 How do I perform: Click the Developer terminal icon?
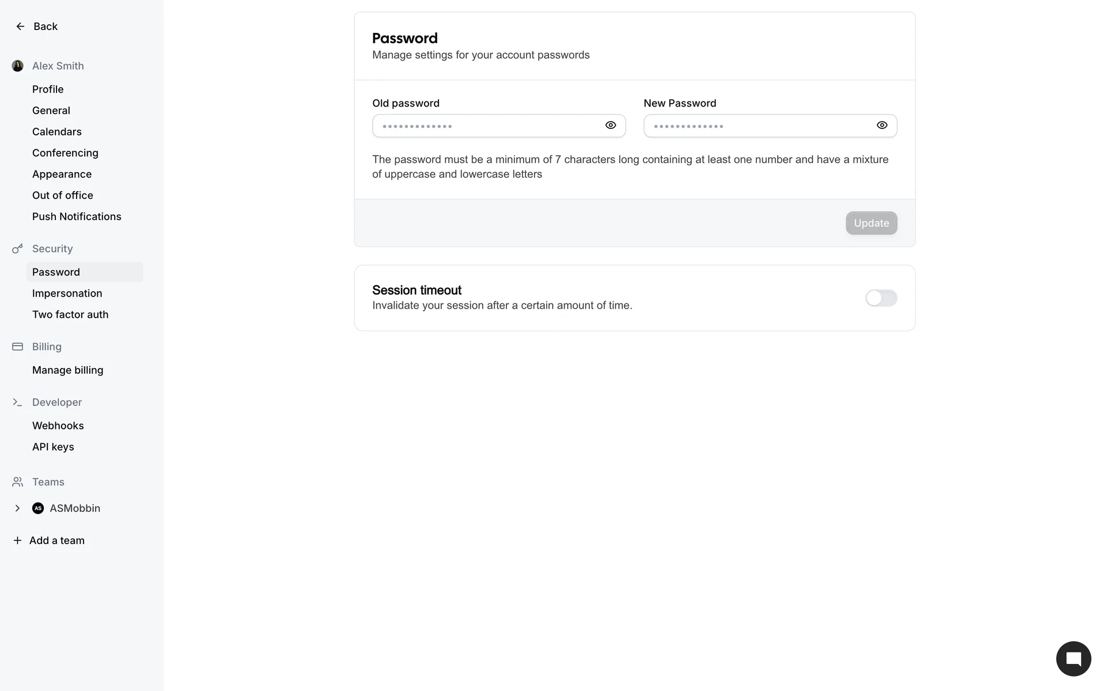click(x=18, y=403)
